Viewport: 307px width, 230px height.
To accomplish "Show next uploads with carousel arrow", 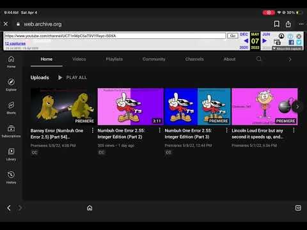I will 297,107.
